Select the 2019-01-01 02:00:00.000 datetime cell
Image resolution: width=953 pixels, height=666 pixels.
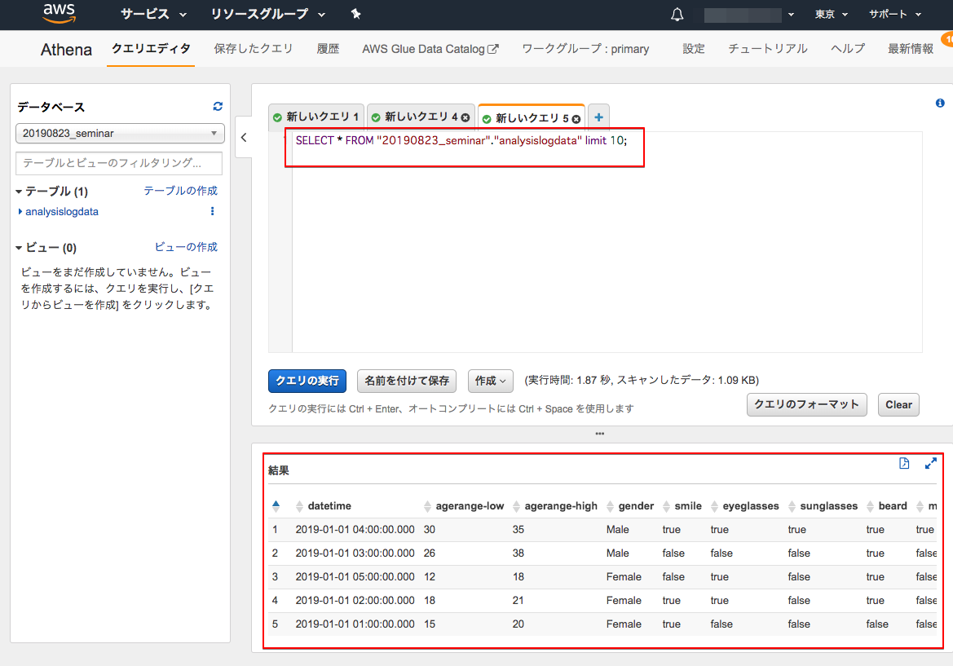355,600
